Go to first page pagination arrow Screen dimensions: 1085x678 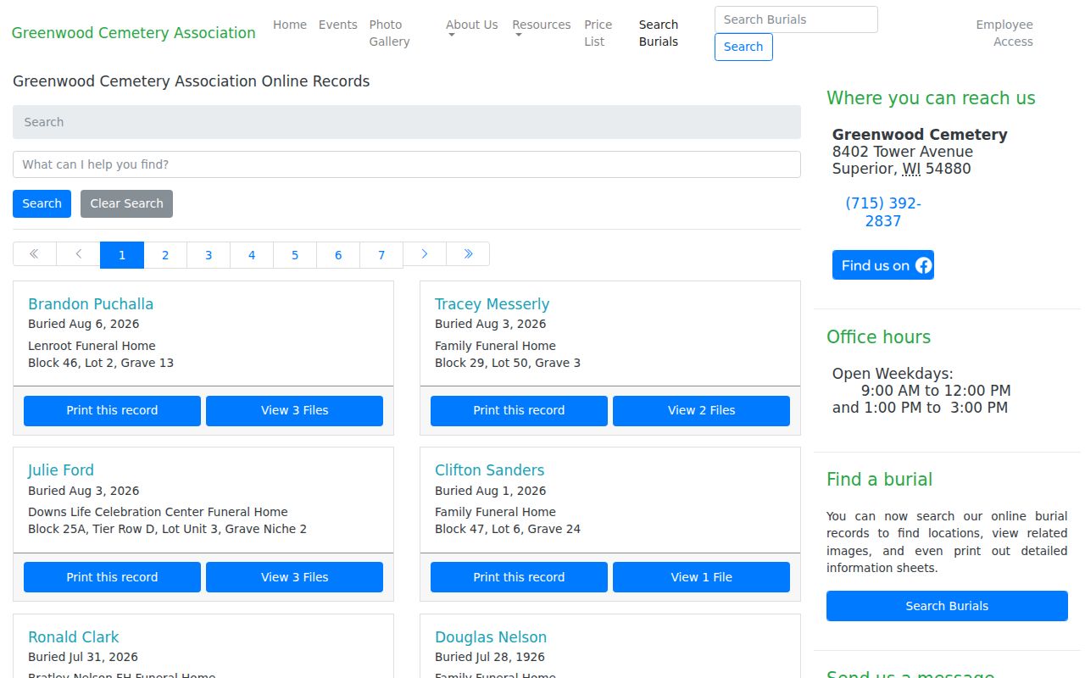coord(35,254)
